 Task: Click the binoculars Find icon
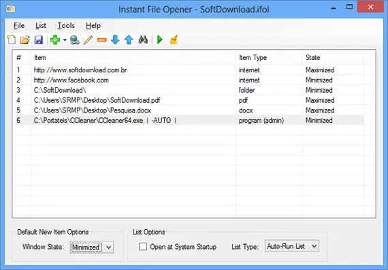tap(143, 40)
